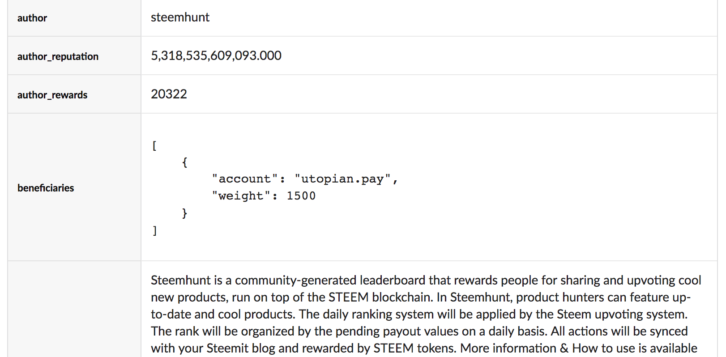Select the "utopian.pay" account value
The width and height of the screenshot is (726, 357).
tap(342, 179)
